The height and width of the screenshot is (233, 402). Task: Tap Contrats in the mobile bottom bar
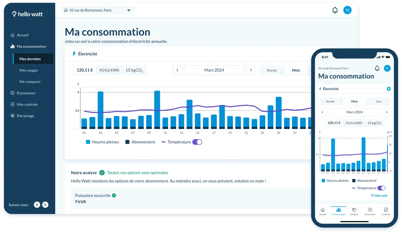[x=386, y=211]
